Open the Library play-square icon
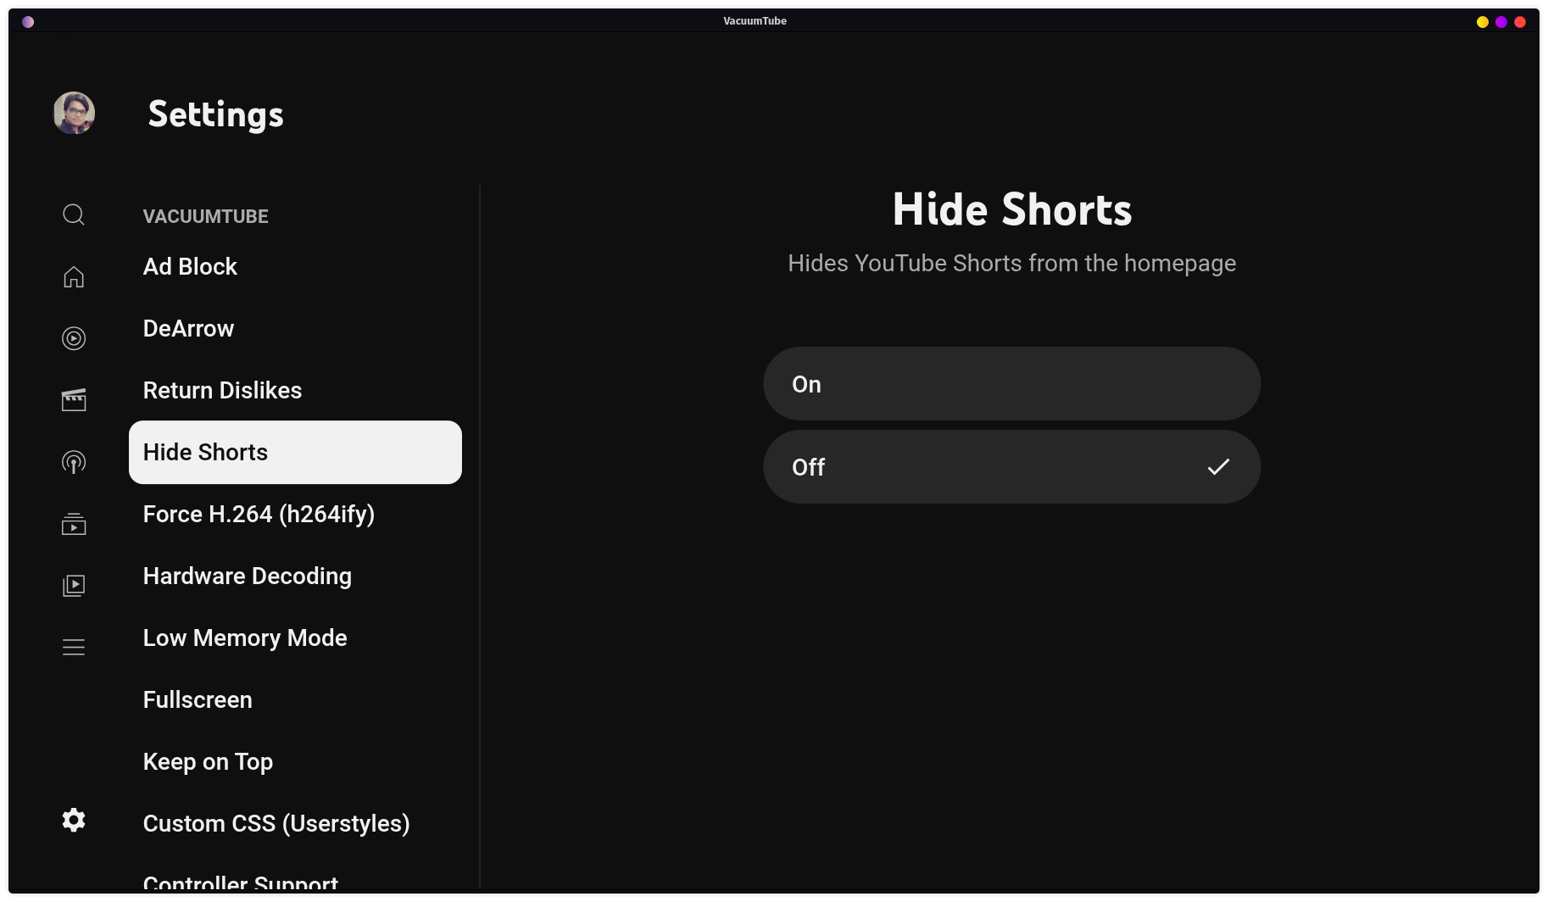Viewport: 1548px width, 902px height. [x=74, y=586]
